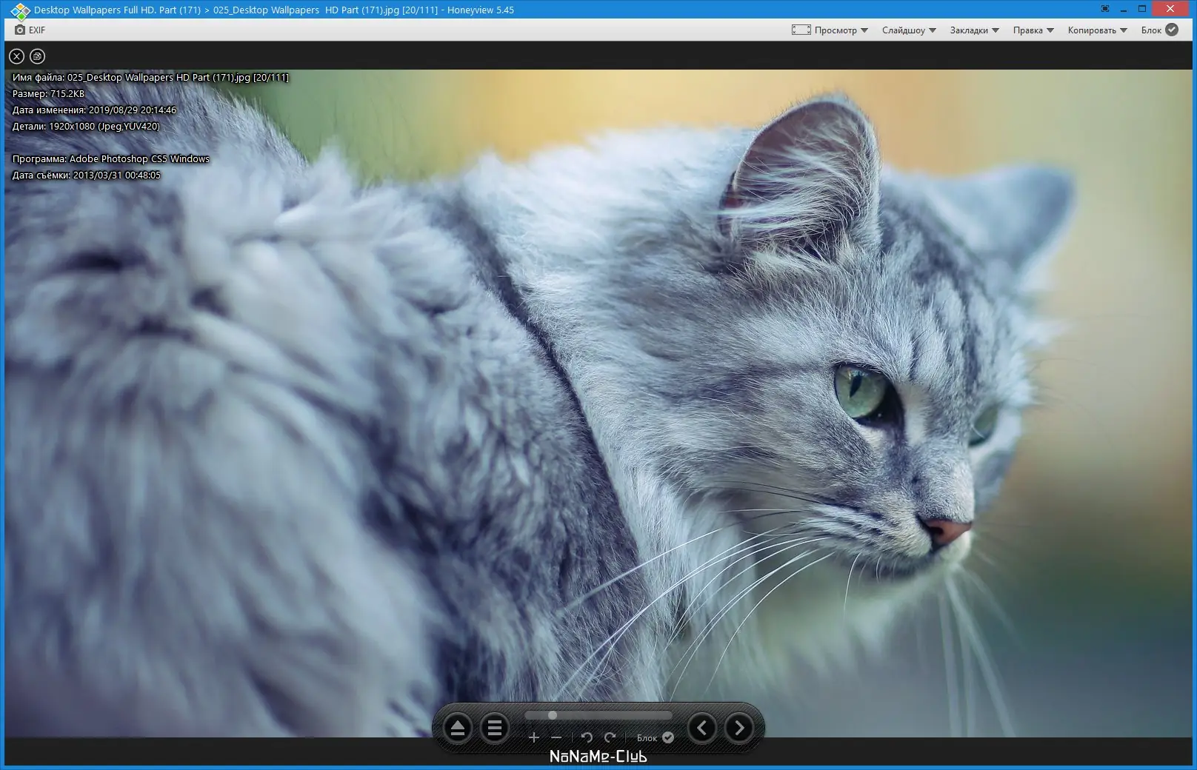Viewport: 1197px width, 770px height.
Task: Close the Honeyview window
Action: (1170, 9)
